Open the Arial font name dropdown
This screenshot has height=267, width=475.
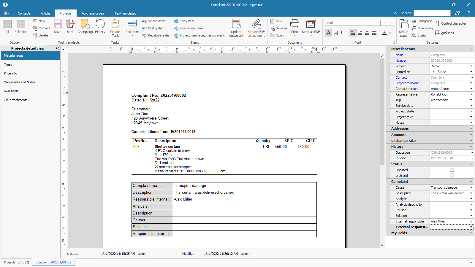378,23
